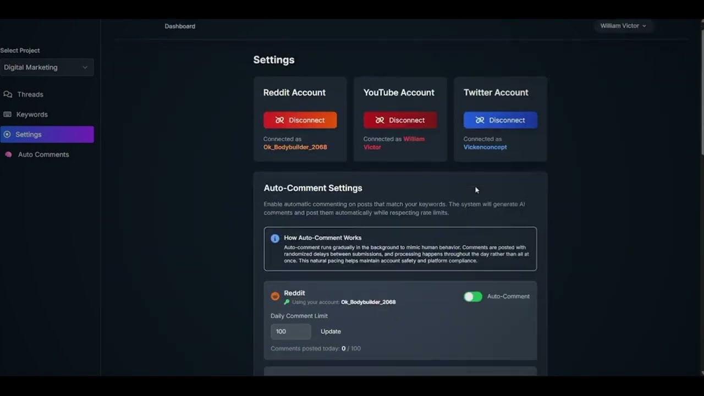704x396 pixels.
Task: Disconnect the Twitter account
Action: 501,120
